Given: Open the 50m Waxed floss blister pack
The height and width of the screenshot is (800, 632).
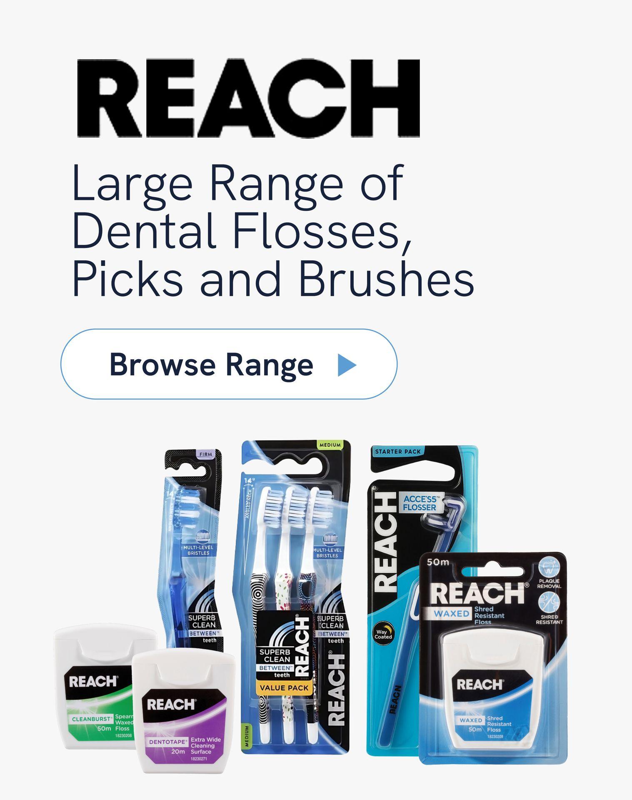Looking at the screenshot, I should [493, 658].
